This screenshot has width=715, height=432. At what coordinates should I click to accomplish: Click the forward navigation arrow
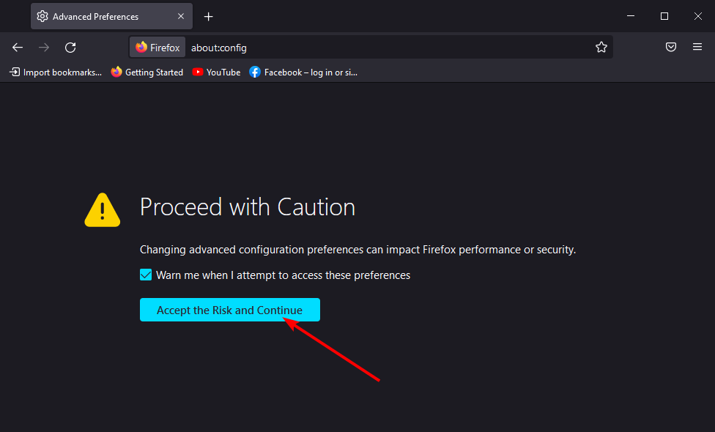click(44, 48)
